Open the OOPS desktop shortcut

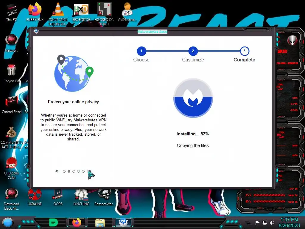58,197
